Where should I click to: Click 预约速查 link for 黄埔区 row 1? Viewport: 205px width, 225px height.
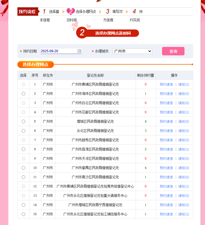[166, 84]
